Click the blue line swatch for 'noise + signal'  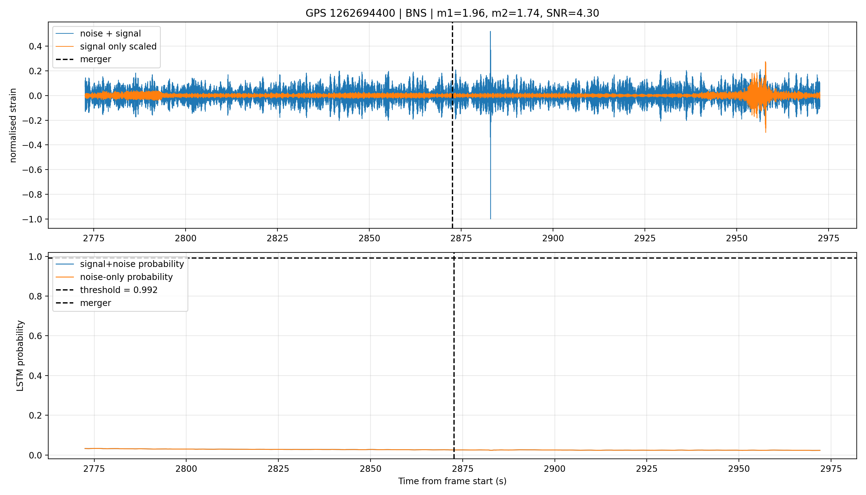pos(65,33)
